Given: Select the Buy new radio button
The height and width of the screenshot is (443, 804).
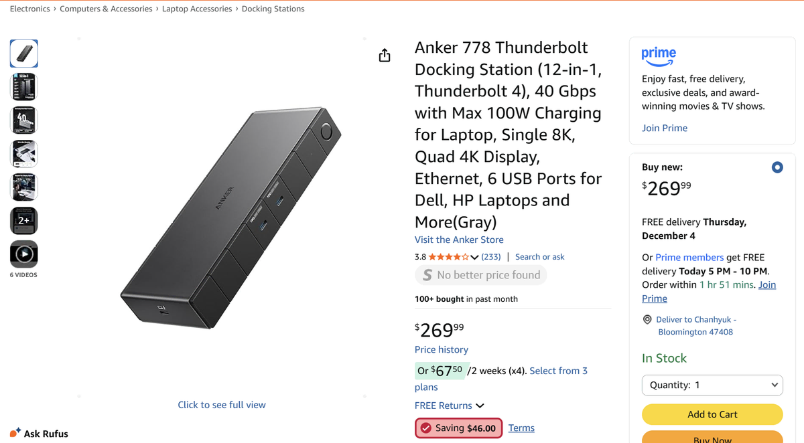Looking at the screenshot, I should 777,167.
